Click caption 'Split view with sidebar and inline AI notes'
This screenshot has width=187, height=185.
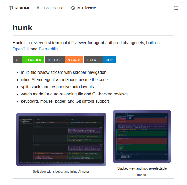61,171
